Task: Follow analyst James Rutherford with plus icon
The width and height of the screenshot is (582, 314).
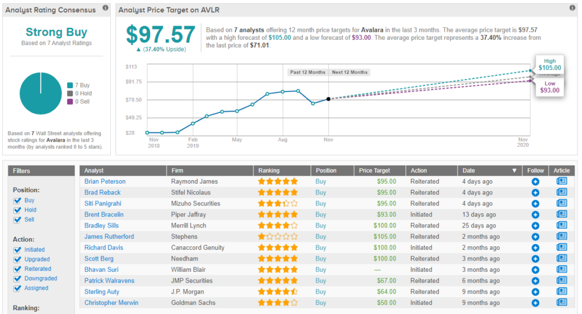Action: (535, 237)
